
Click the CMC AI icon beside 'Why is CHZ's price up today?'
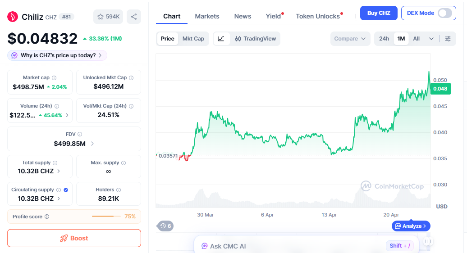[x=14, y=55]
